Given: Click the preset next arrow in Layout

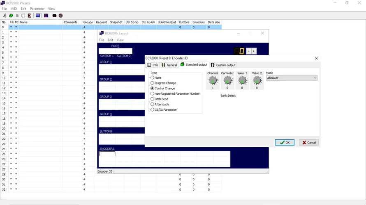Looking at the screenshot, I should click(x=254, y=51).
